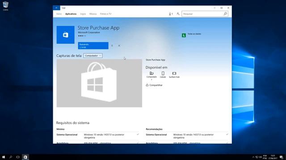This screenshot has height=160, width=286.
Task: Open taskbar search
Action: (x=11, y=157)
